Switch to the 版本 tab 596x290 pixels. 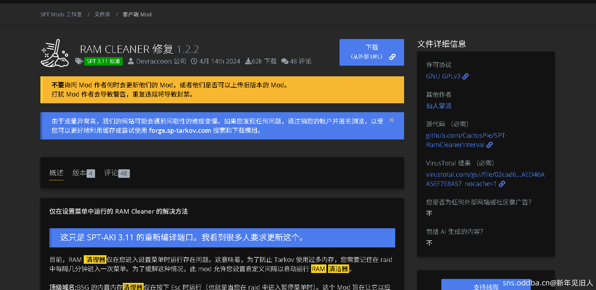[x=83, y=173]
